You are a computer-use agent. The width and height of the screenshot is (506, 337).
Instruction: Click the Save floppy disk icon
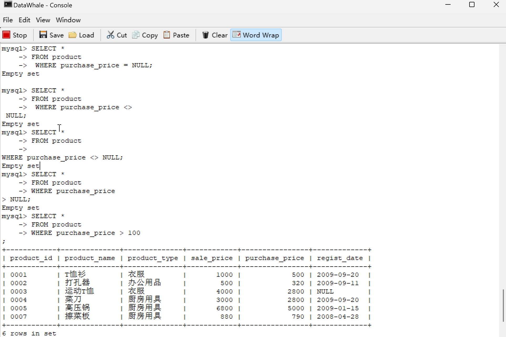43,35
